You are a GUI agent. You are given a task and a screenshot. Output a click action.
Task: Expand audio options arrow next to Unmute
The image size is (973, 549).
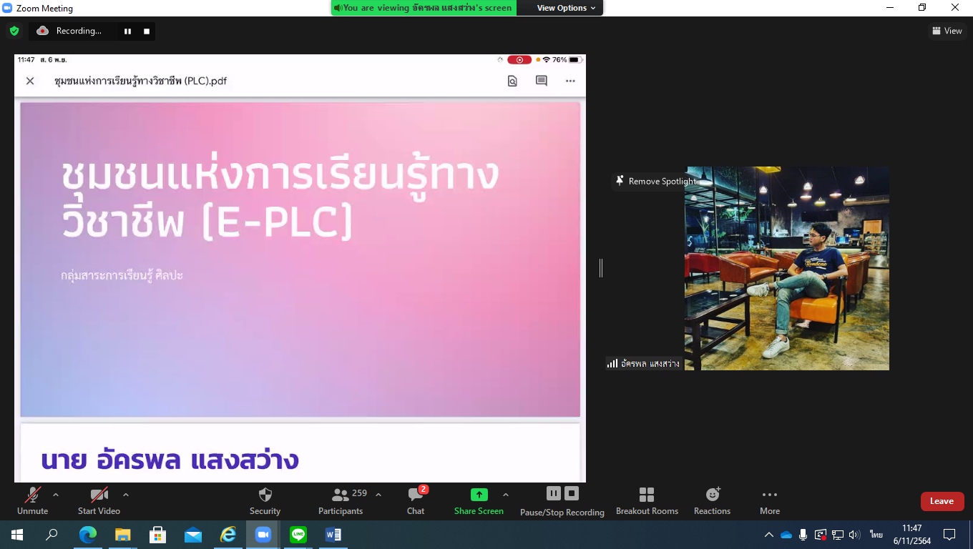56,495
